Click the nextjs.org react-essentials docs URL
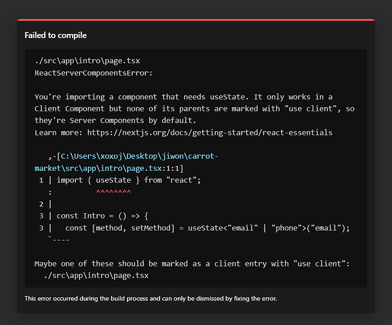392x325 pixels. coord(210,133)
